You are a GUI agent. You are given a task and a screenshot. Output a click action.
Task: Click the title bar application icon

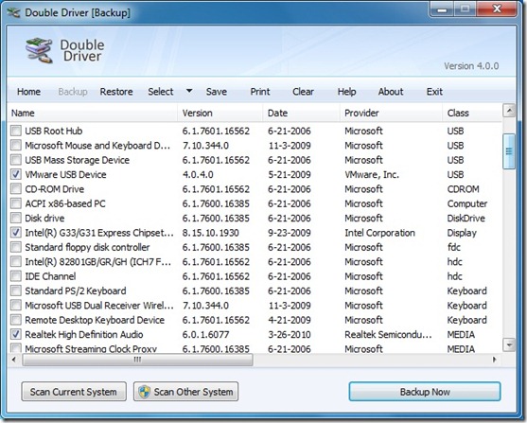[14, 13]
